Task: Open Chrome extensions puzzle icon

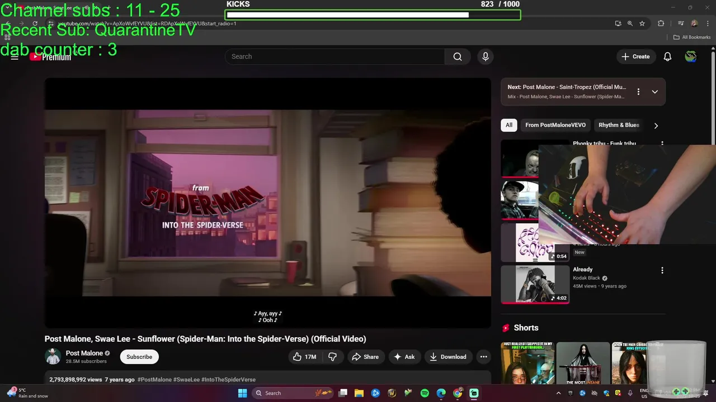Action: click(661, 23)
